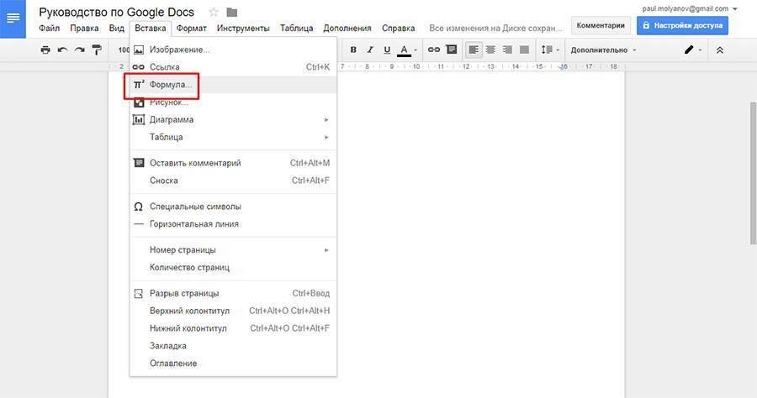Open the account dropdown next to the email
Image resolution: width=757 pixels, height=398 pixels.
click(735, 8)
